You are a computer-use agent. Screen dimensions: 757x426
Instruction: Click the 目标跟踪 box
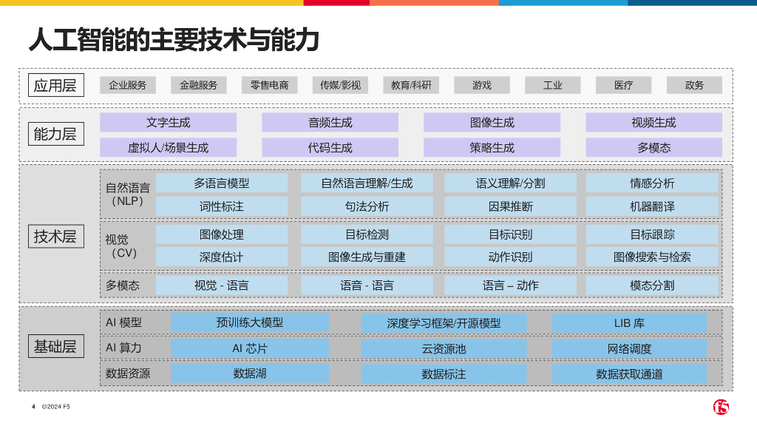652,234
